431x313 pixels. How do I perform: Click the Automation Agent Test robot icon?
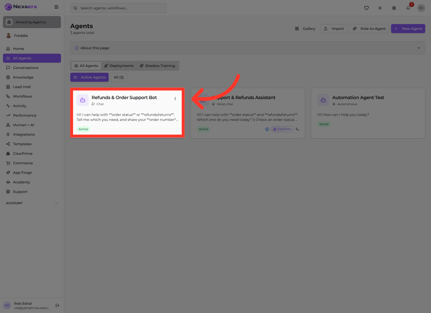click(323, 100)
